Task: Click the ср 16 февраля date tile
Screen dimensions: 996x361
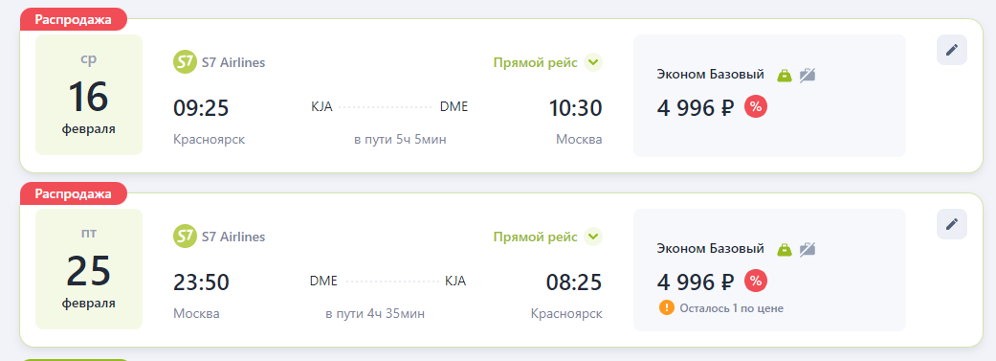Action: coord(89,95)
